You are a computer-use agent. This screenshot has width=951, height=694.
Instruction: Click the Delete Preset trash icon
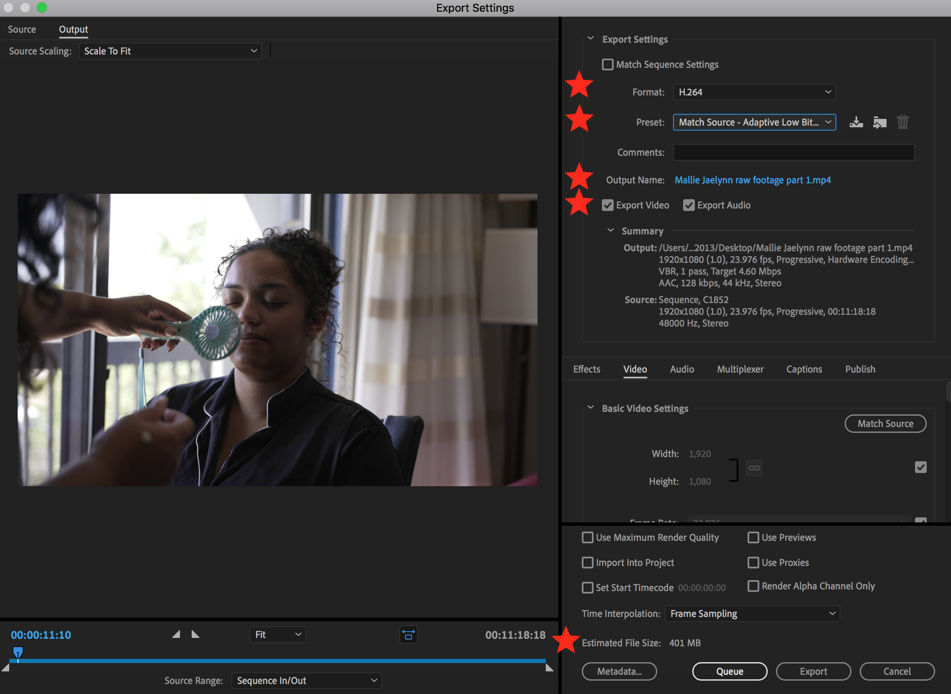903,122
